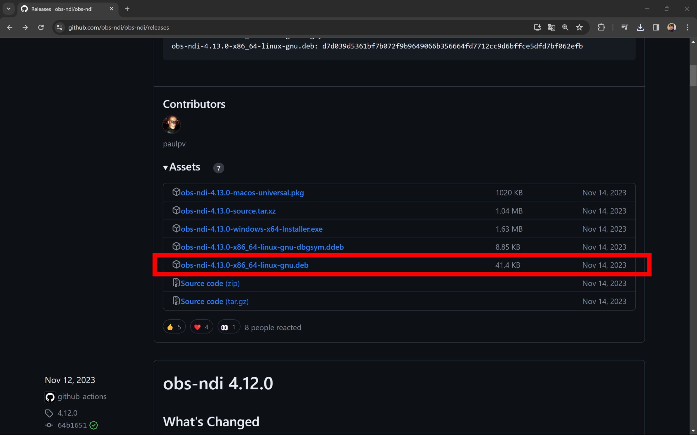Bookmark this page with star icon
Screen dimensions: 697x435
(x=579, y=27)
